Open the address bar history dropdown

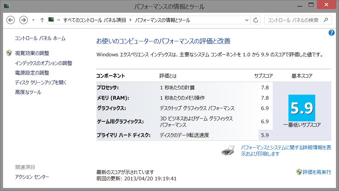click(x=246, y=20)
